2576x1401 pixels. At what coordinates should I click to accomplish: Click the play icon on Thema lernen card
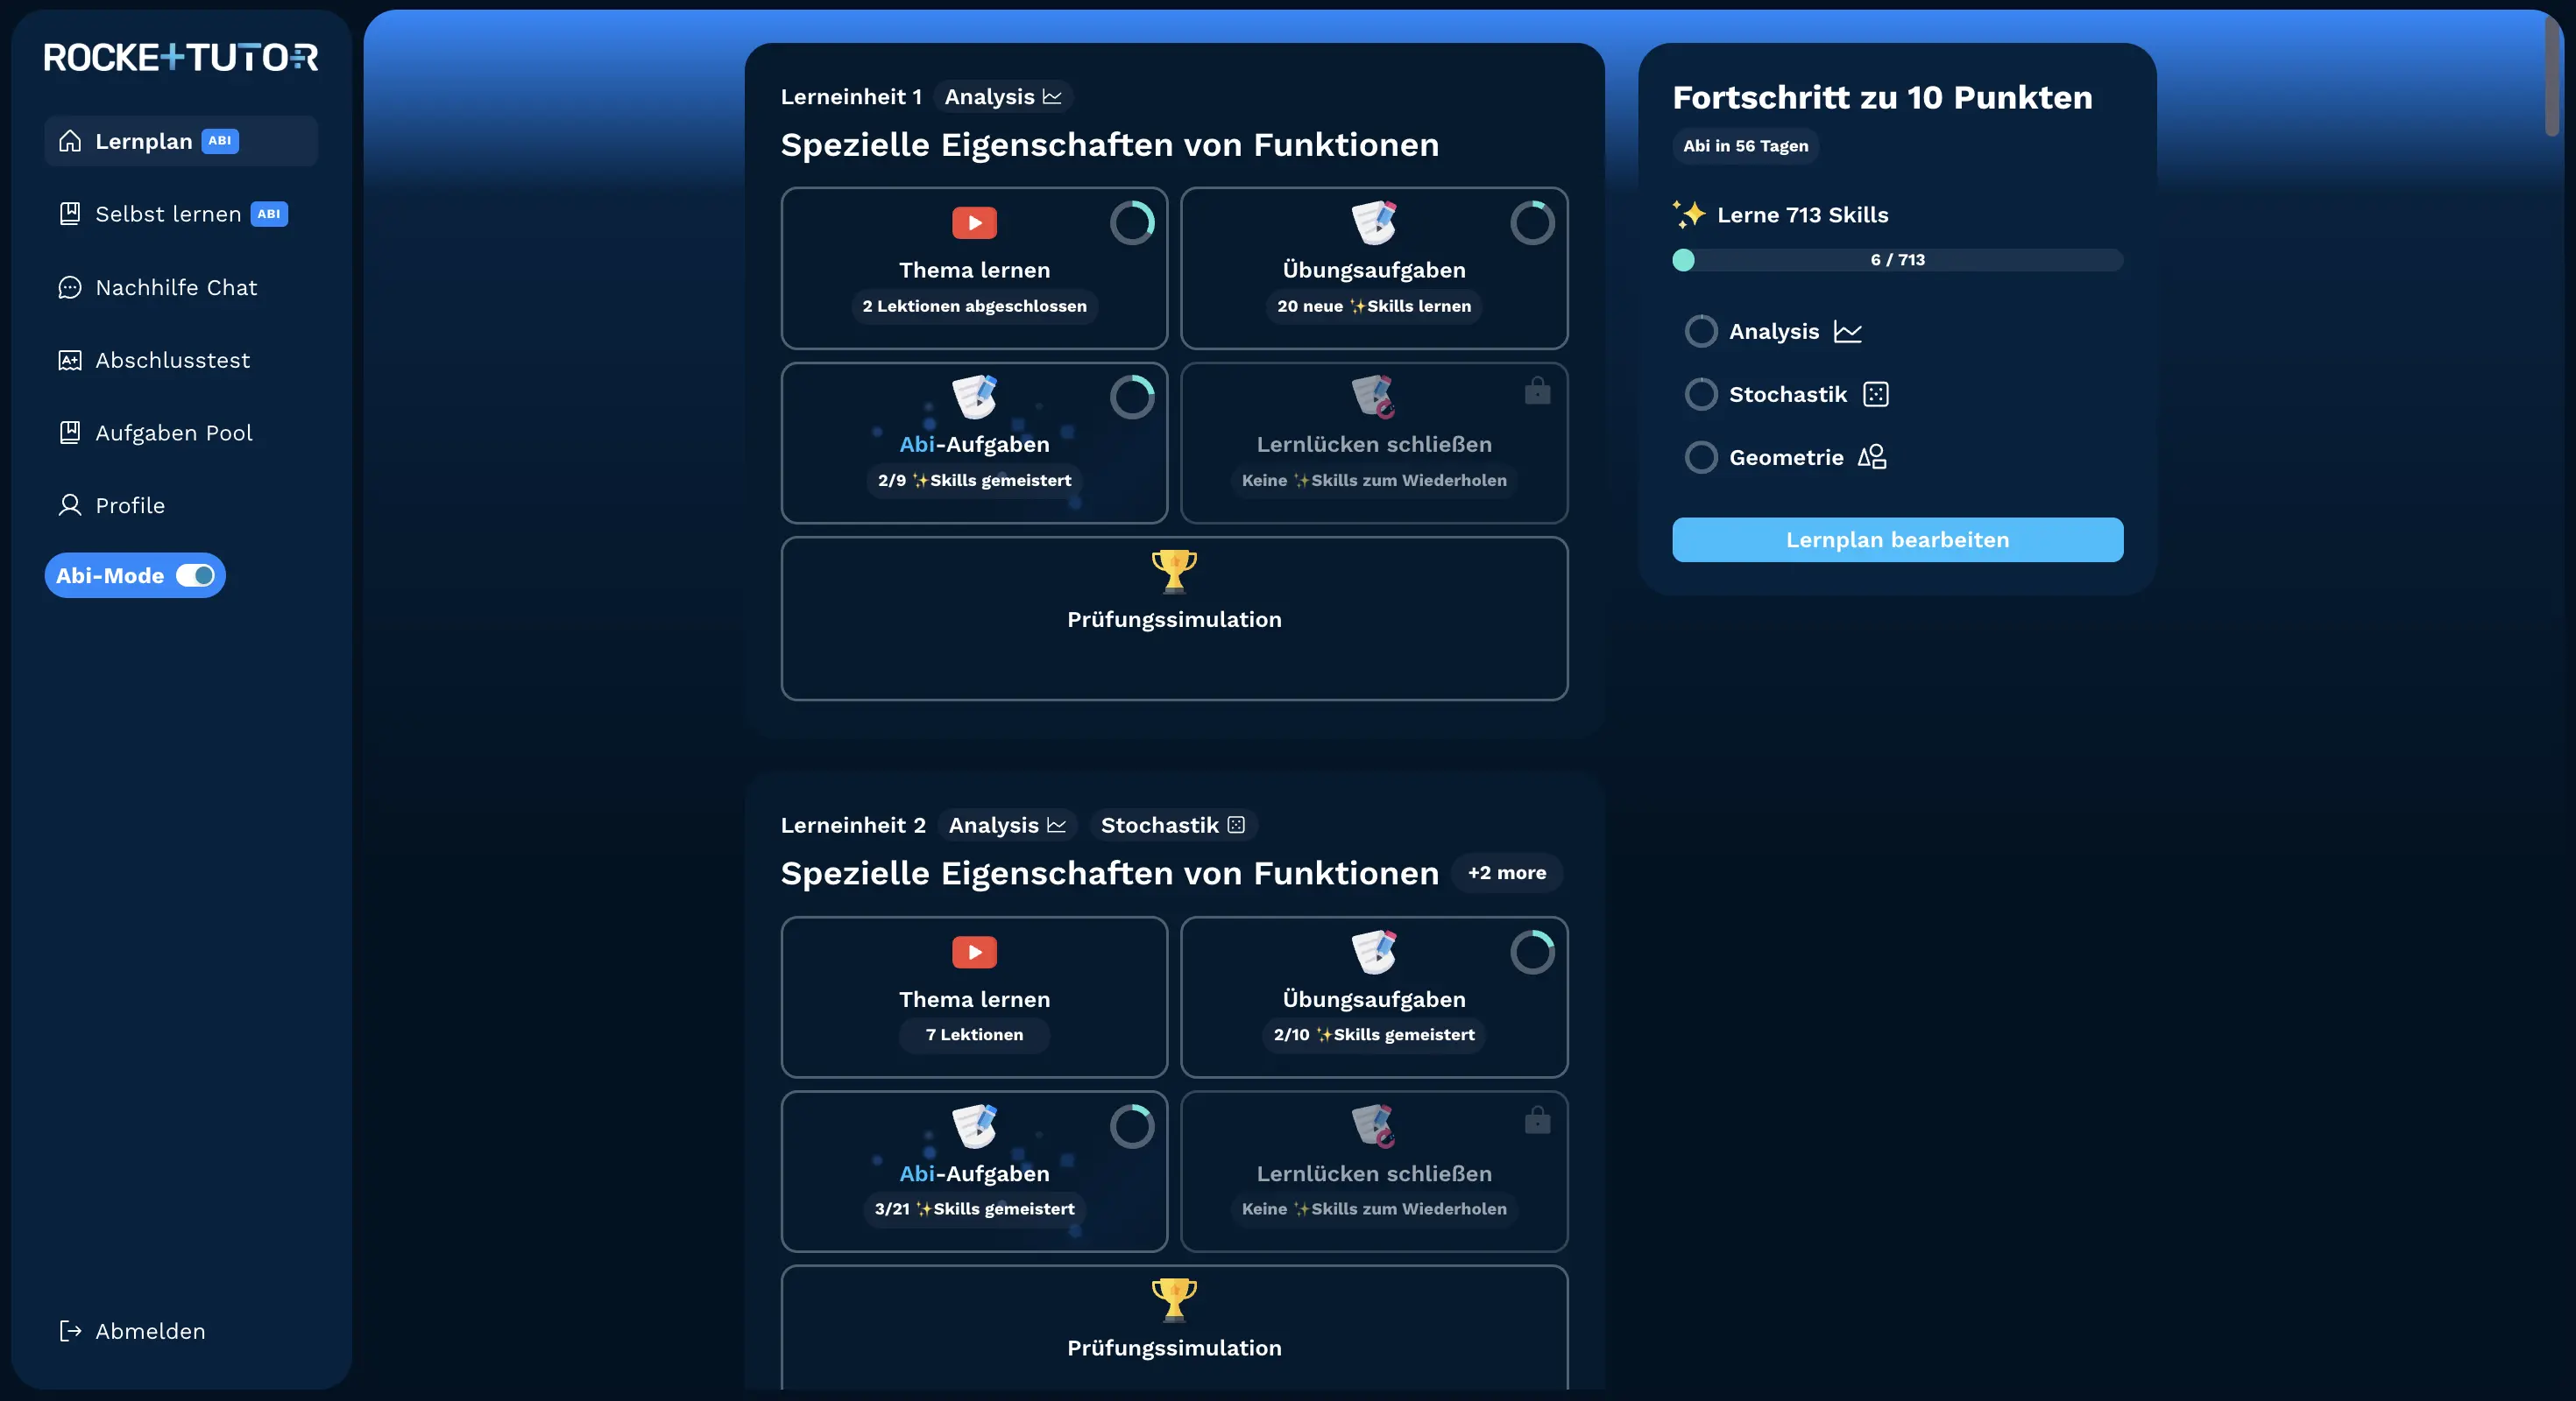973,222
